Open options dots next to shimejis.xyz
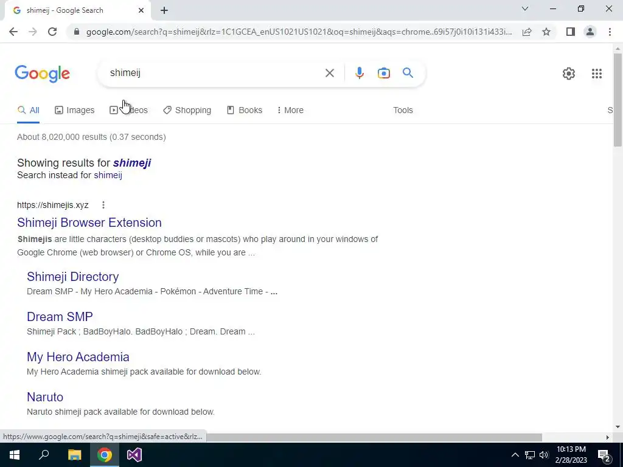Screen dimensions: 623x467 [x=103, y=205]
